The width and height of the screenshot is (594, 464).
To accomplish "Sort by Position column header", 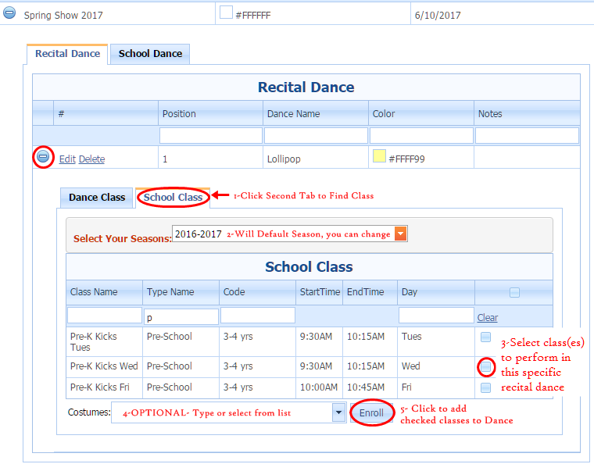I will pyautogui.click(x=179, y=114).
